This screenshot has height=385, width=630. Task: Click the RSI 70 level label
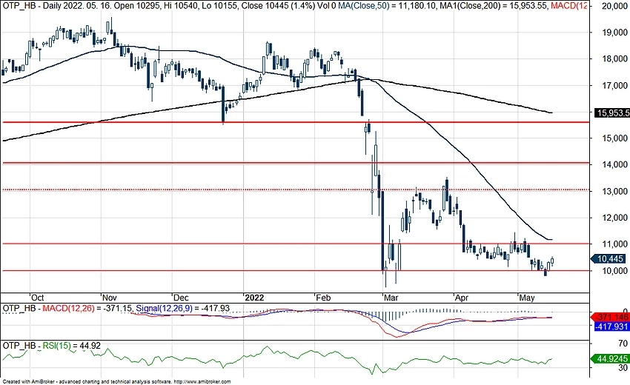click(x=623, y=344)
